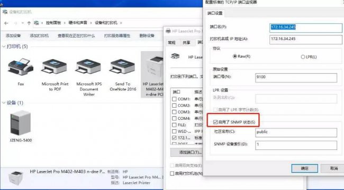The height and width of the screenshot is (190, 344).
Task: Click 添加设备 in the command bar
Action: pos(13,36)
